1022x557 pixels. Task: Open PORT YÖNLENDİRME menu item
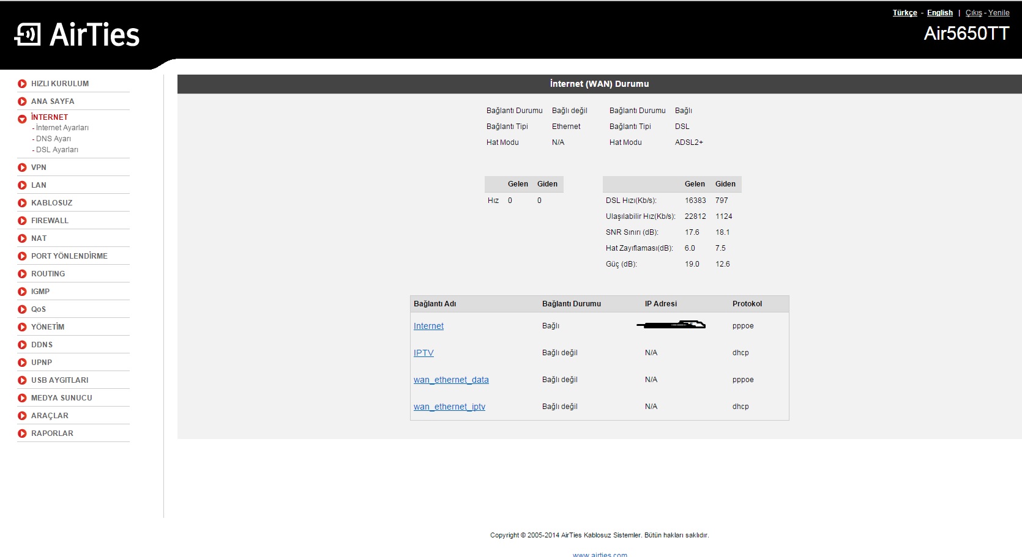[x=69, y=256]
